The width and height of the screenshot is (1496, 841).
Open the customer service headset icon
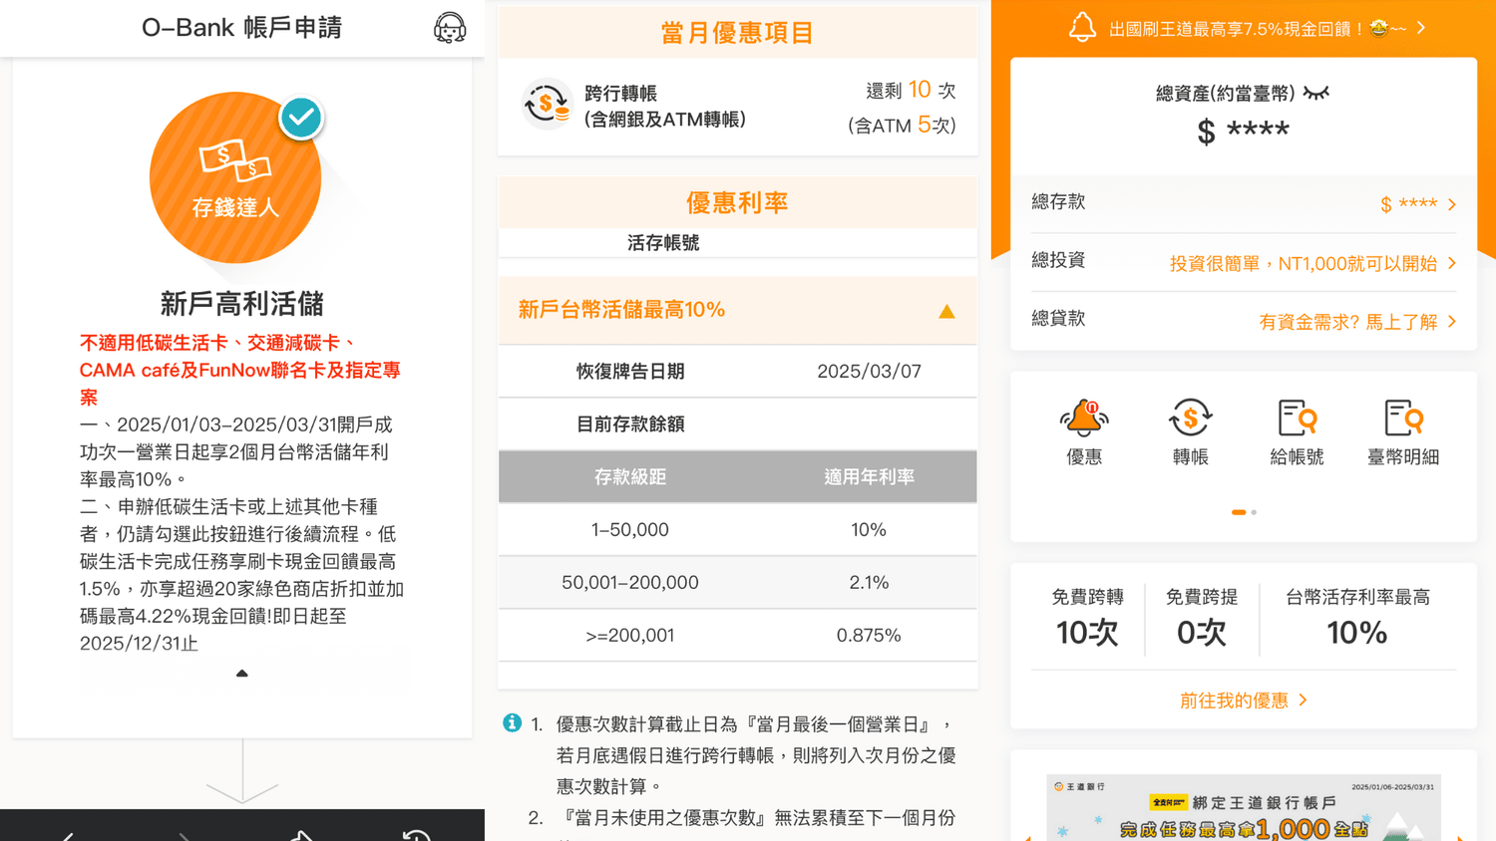tap(450, 28)
